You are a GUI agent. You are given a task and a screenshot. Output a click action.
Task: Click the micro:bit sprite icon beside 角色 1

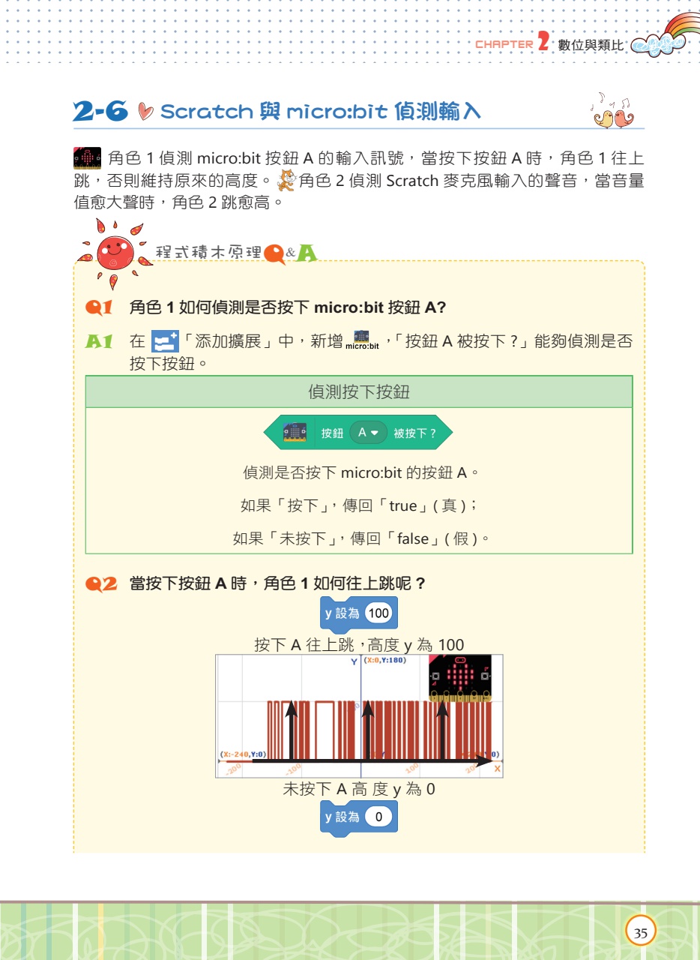tap(86, 158)
